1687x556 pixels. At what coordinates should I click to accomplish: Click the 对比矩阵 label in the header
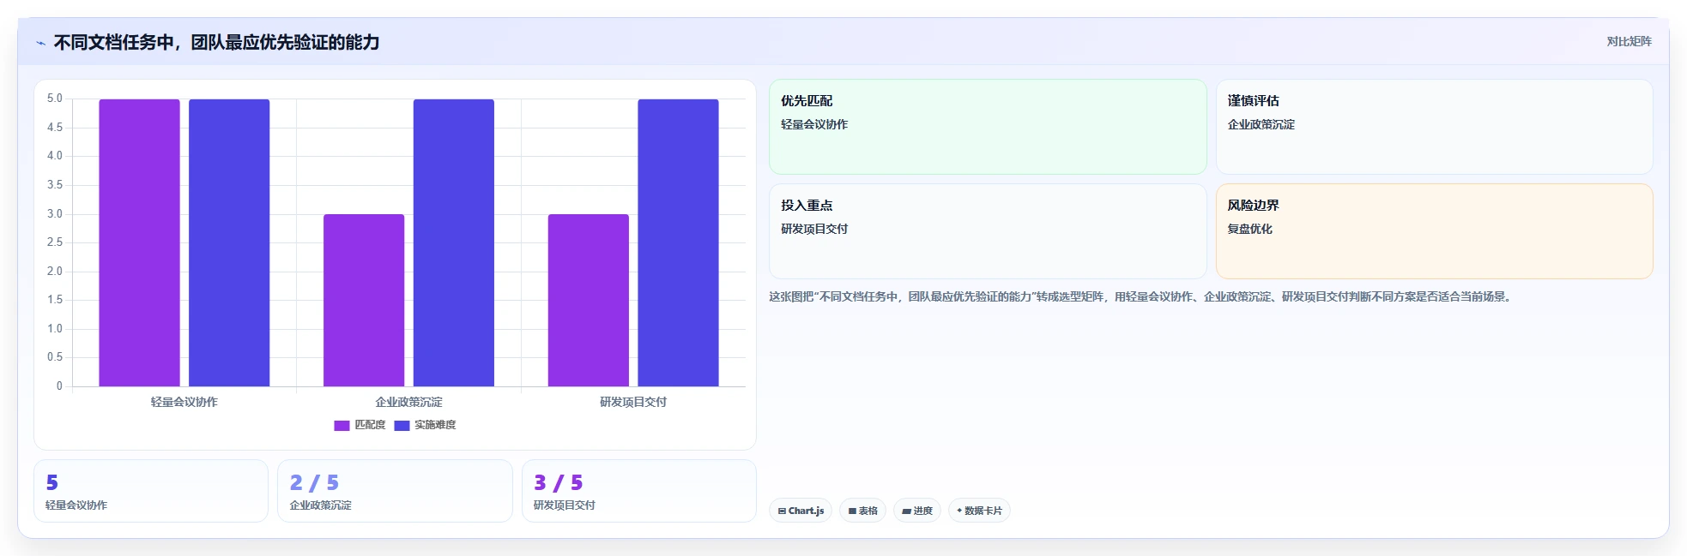(x=1629, y=41)
